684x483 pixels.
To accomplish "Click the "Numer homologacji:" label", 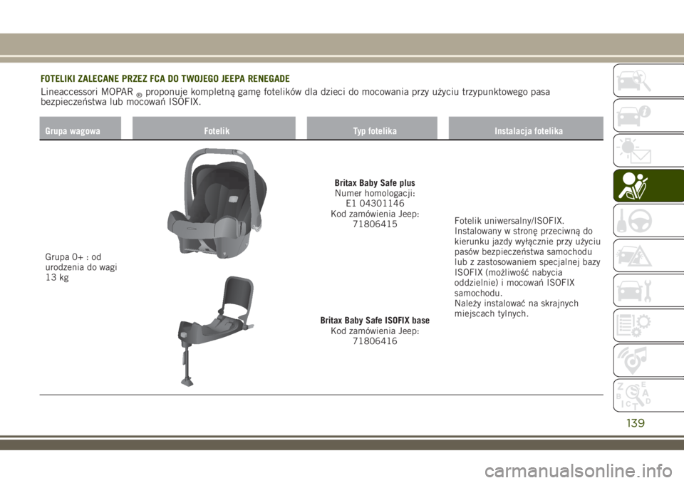I will (x=375, y=193).
